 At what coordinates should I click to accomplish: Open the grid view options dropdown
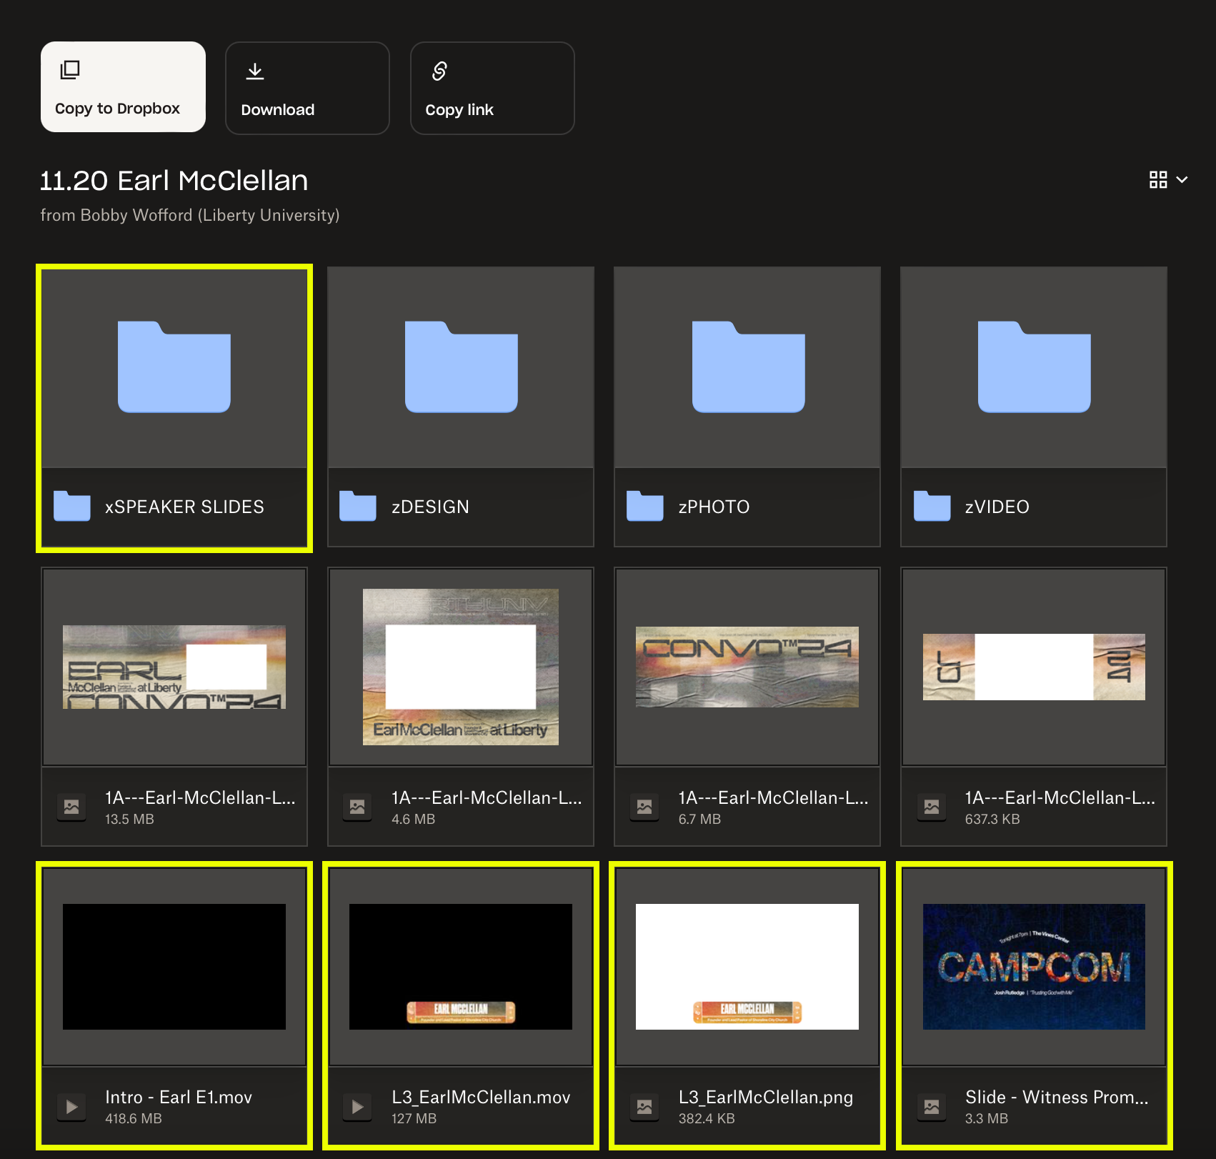pos(1168,180)
